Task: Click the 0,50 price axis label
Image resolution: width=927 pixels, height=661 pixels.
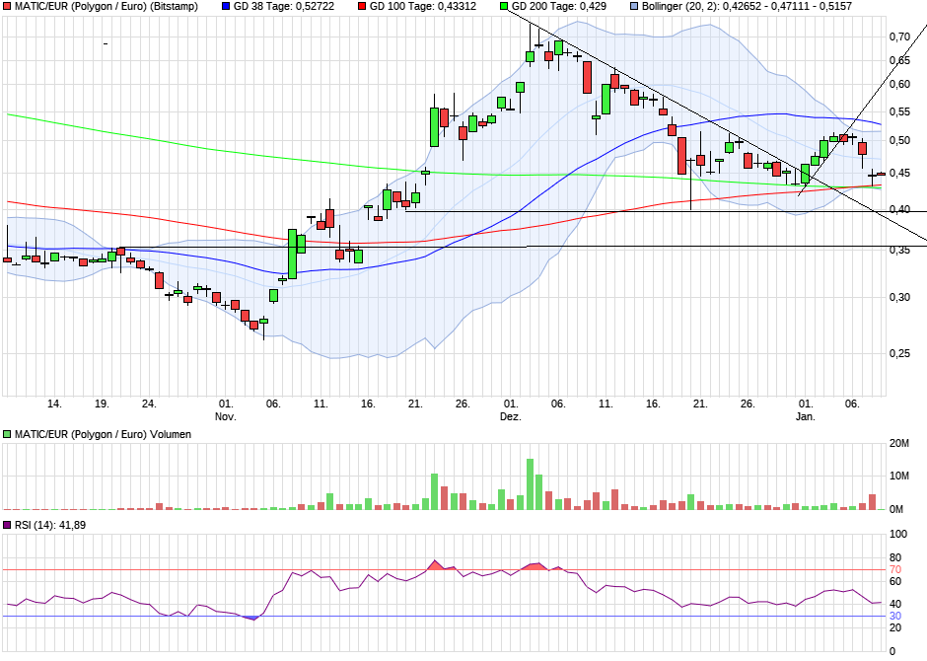Action: [899, 140]
